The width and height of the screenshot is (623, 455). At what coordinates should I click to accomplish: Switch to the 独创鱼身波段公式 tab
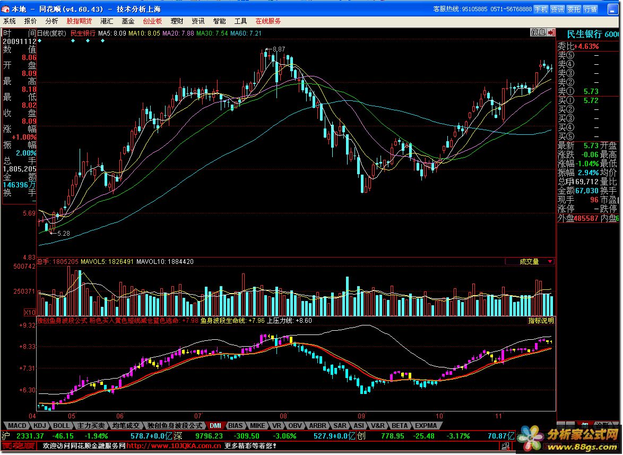pos(175,426)
